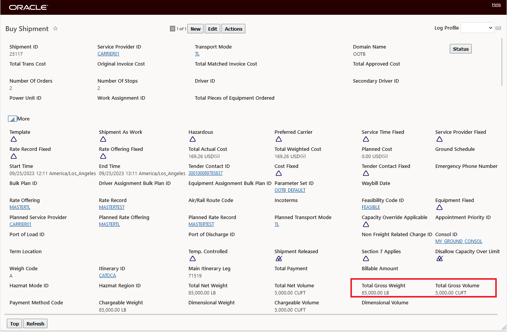Image resolution: width=507 pixels, height=332 pixels.
Task: View currency details beside Total Actual Cost
Action: click(x=217, y=156)
